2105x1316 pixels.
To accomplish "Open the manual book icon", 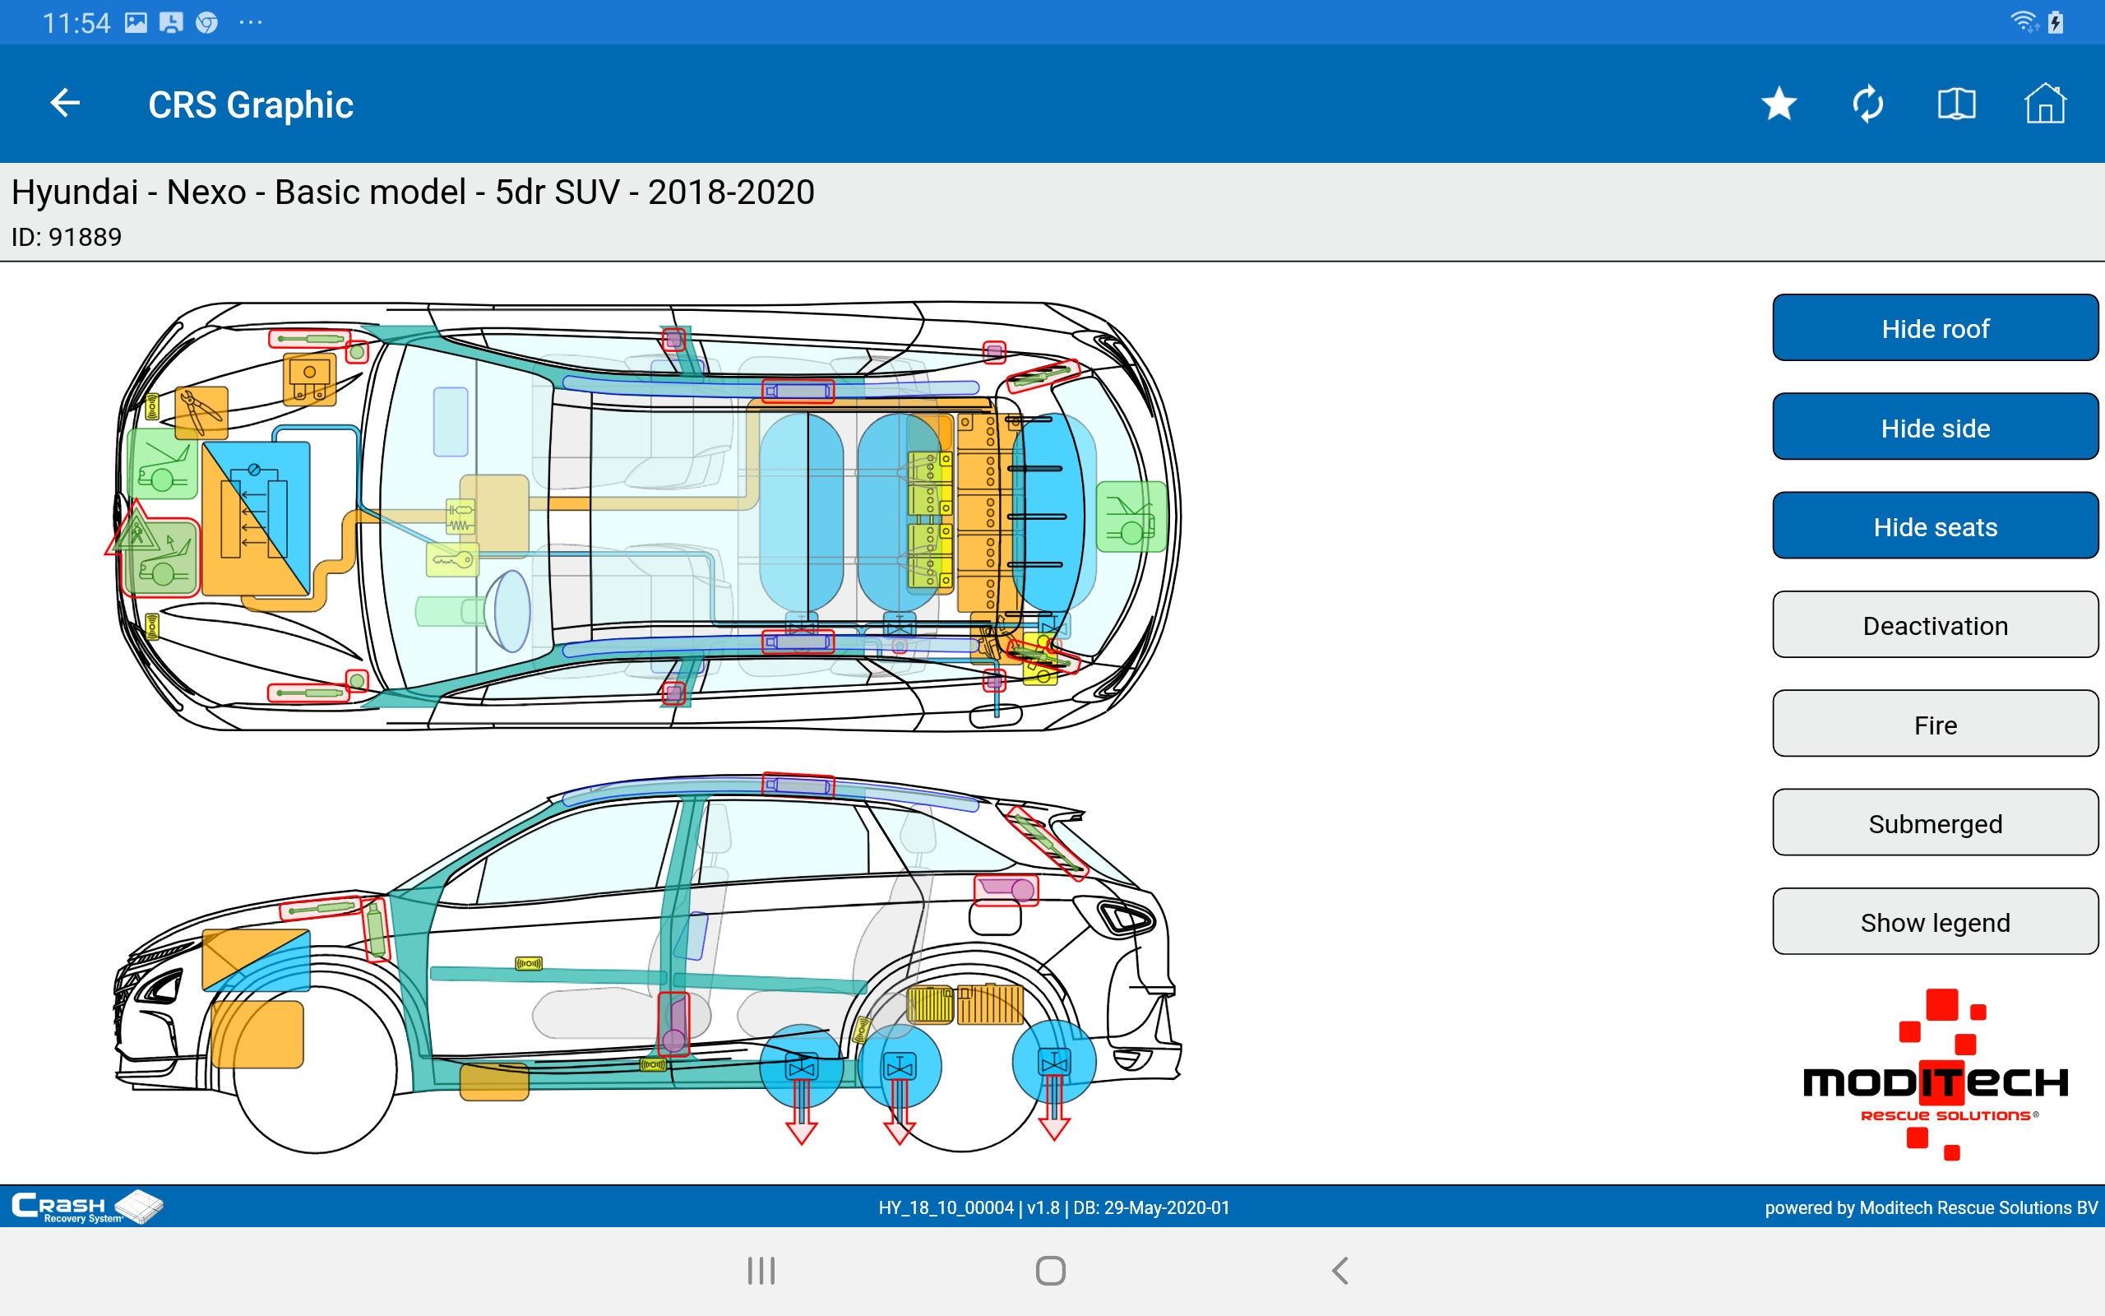I will (x=1956, y=104).
